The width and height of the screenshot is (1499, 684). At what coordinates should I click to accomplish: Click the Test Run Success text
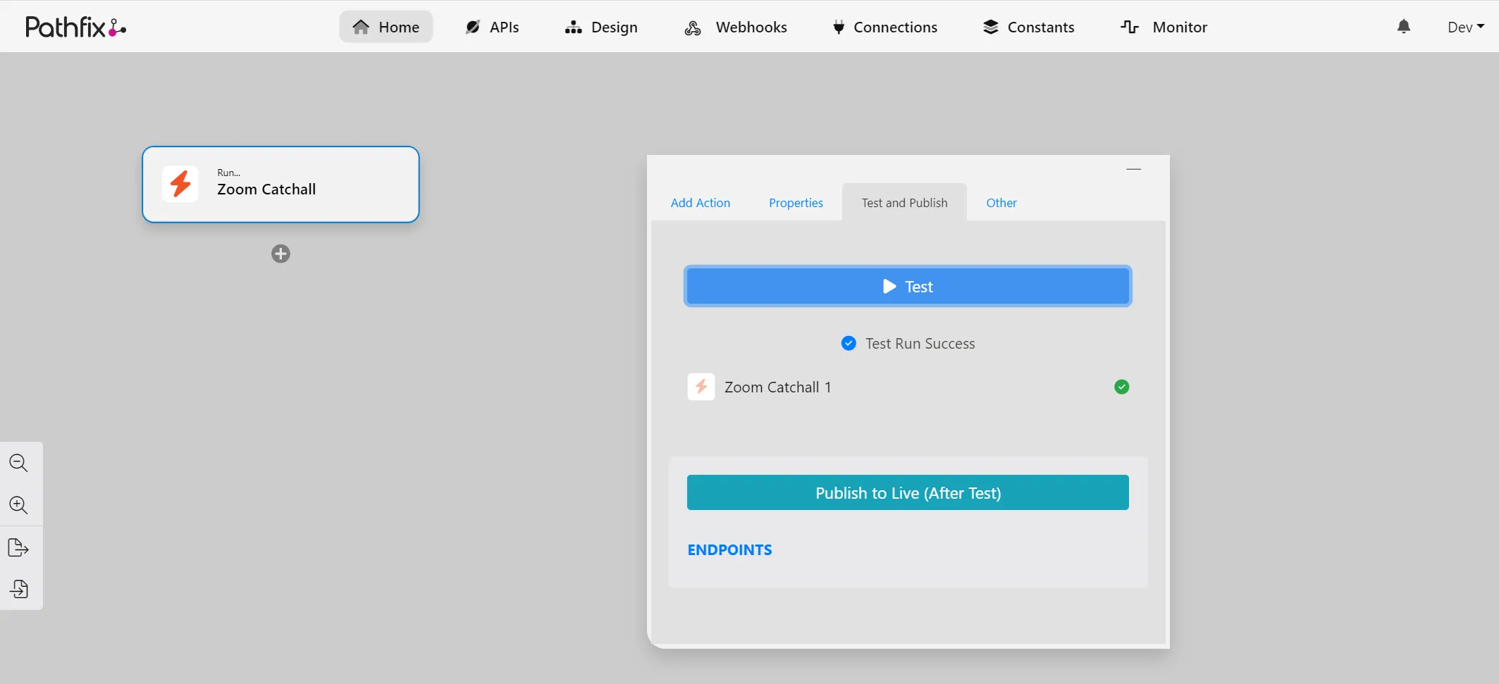tap(920, 344)
